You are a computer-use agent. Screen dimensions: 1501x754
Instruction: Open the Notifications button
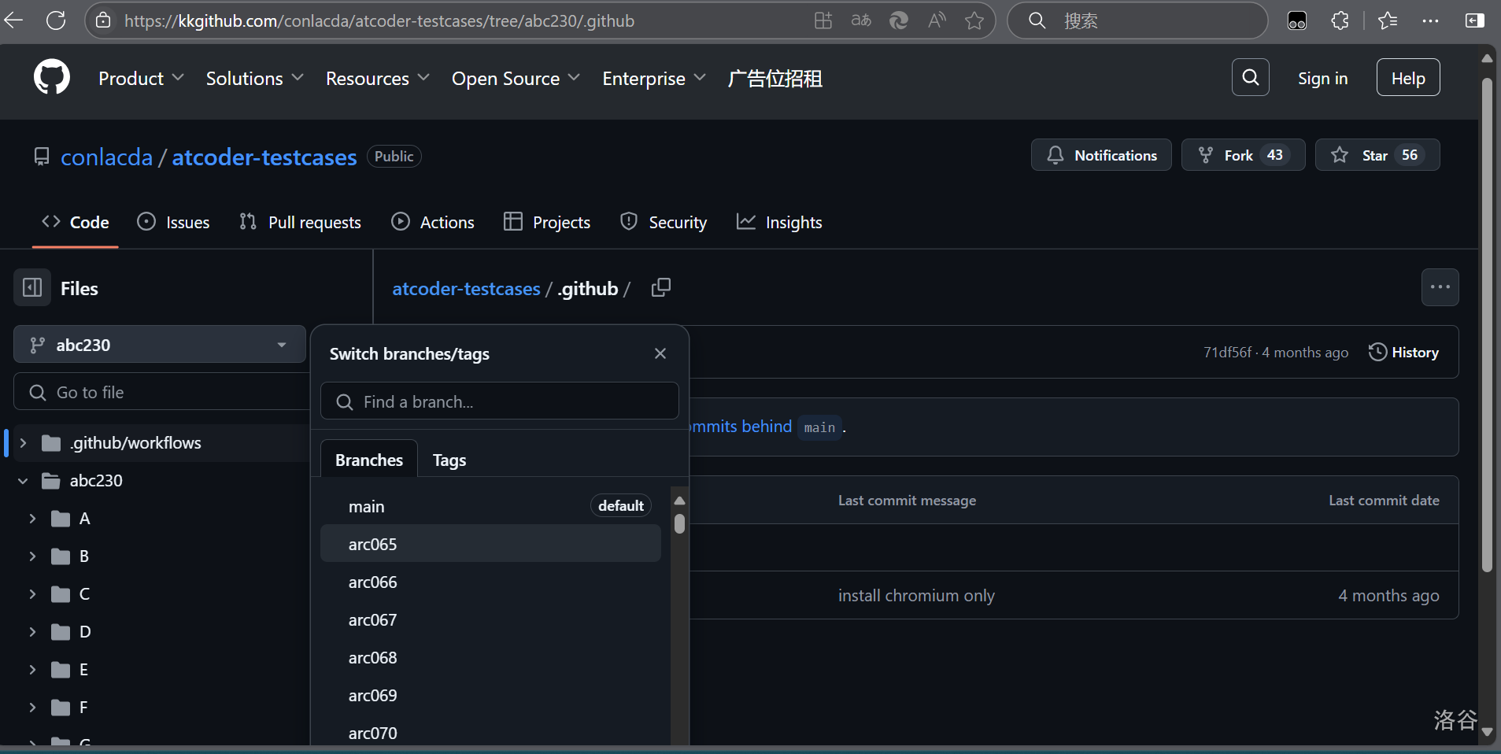[x=1101, y=155]
